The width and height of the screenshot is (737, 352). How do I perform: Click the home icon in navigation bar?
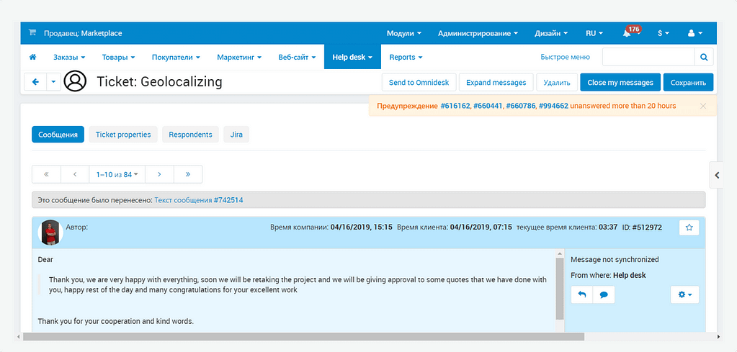[x=32, y=57]
